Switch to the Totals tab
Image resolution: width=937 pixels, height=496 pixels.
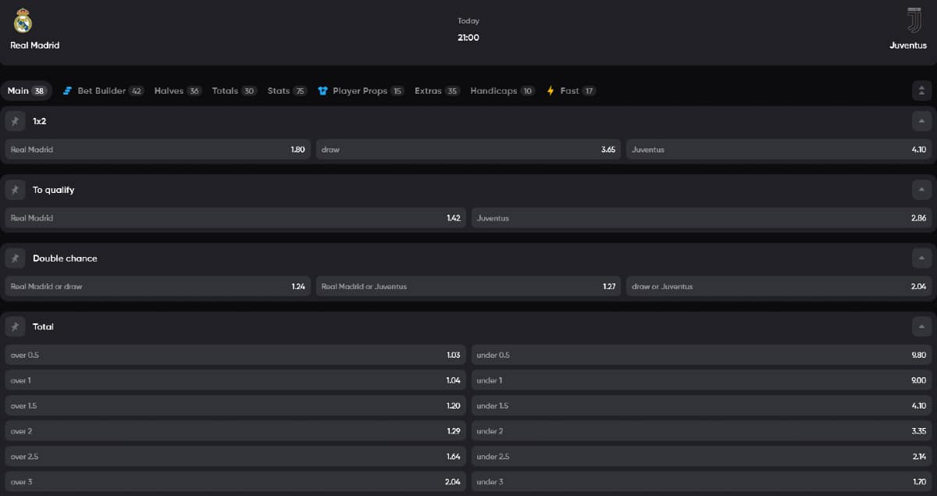[x=234, y=91]
